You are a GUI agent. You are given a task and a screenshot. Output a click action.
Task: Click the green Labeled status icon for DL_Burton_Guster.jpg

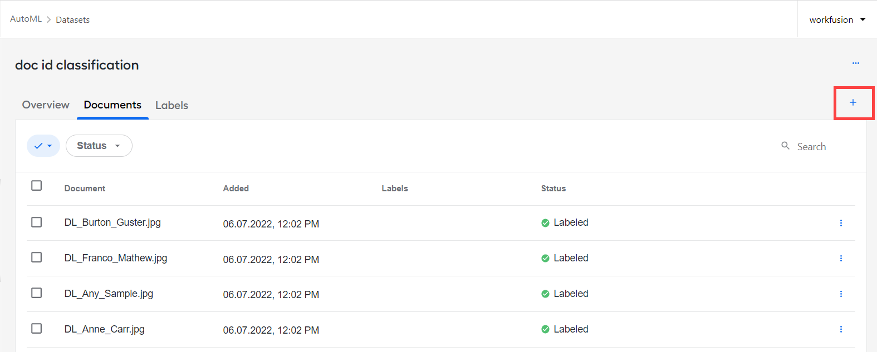[545, 223]
